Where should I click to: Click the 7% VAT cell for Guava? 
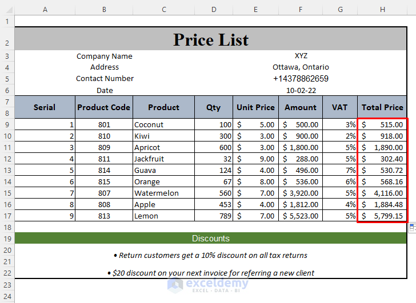pos(341,171)
